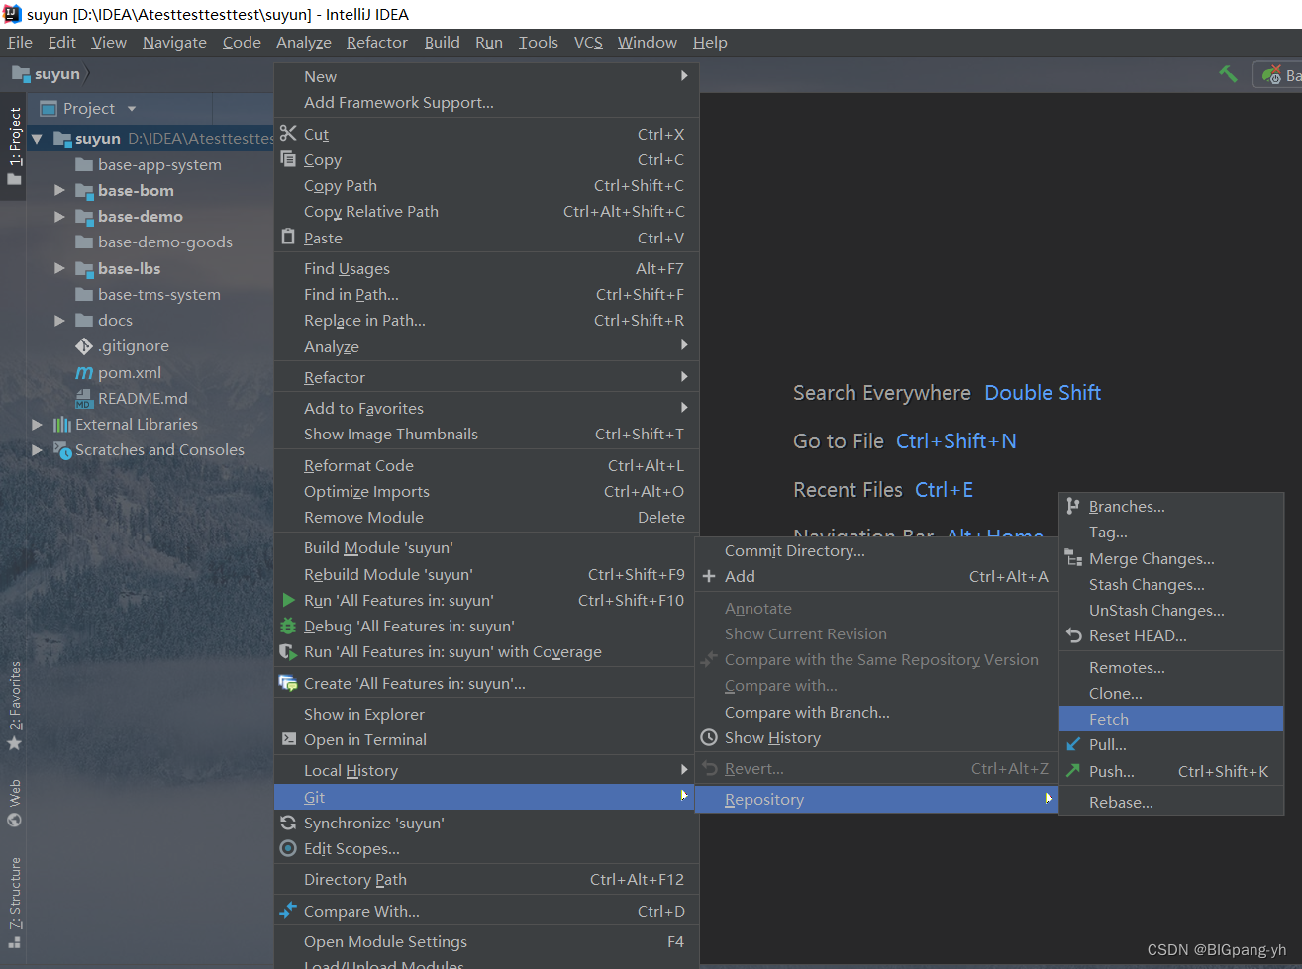This screenshot has height=969, width=1302.
Task: Click the Create configuration icon
Action: [x=288, y=683]
